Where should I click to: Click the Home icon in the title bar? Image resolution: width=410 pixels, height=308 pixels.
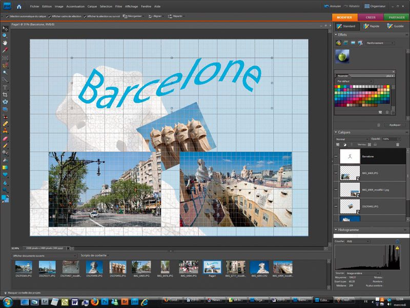click(x=19, y=7)
